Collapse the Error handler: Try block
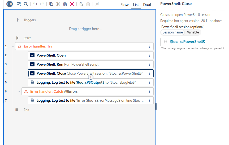 coord(13,46)
